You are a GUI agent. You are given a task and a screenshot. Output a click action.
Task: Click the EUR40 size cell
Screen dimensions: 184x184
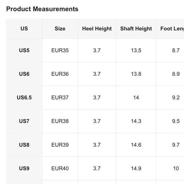[x=60, y=168]
